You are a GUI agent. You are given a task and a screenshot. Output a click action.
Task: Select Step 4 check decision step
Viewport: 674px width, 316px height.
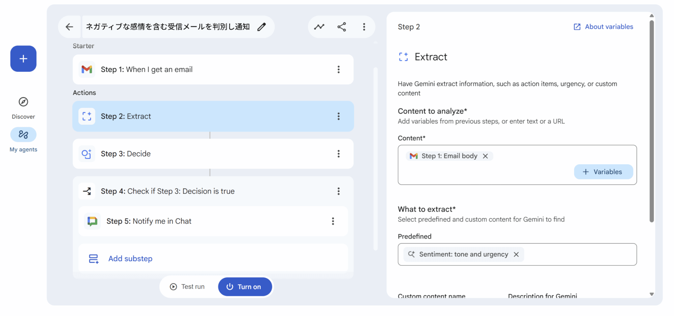pos(197,191)
